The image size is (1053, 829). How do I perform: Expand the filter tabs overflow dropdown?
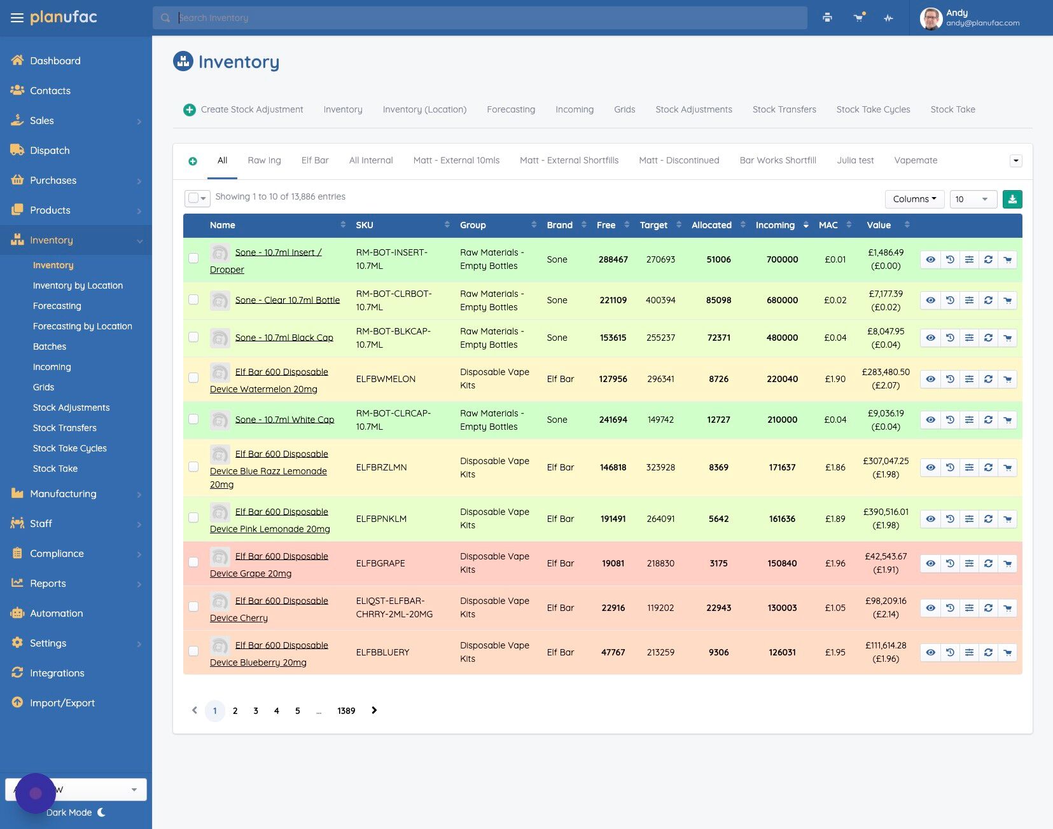[x=1016, y=161]
